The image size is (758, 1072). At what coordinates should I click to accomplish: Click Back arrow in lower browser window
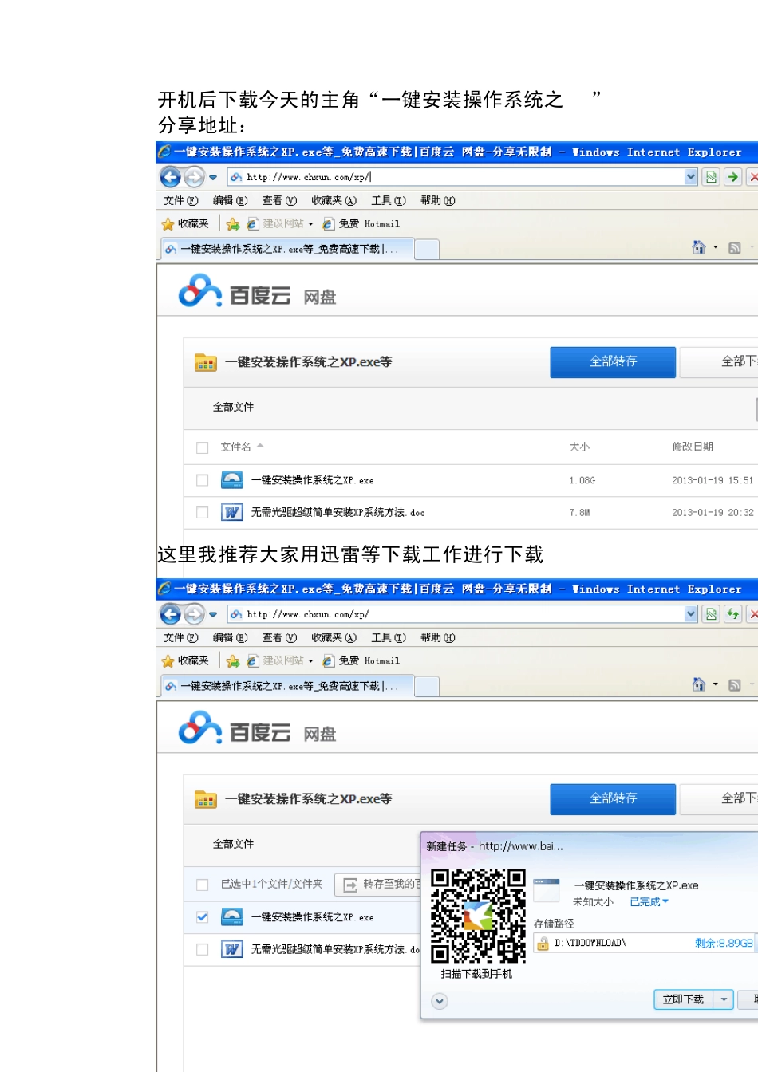point(170,614)
